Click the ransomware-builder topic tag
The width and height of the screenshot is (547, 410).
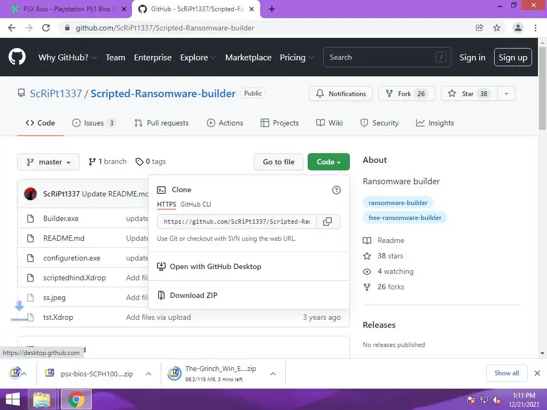coord(398,203)
